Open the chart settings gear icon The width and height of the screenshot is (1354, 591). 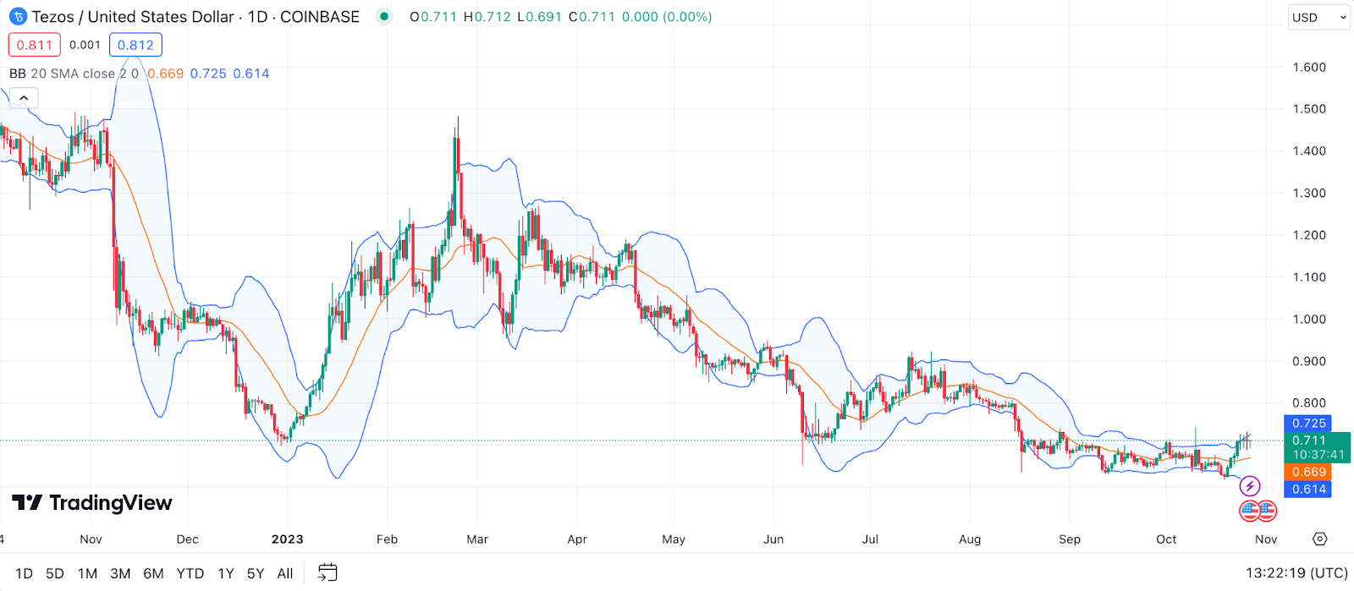pos(1320,539)
